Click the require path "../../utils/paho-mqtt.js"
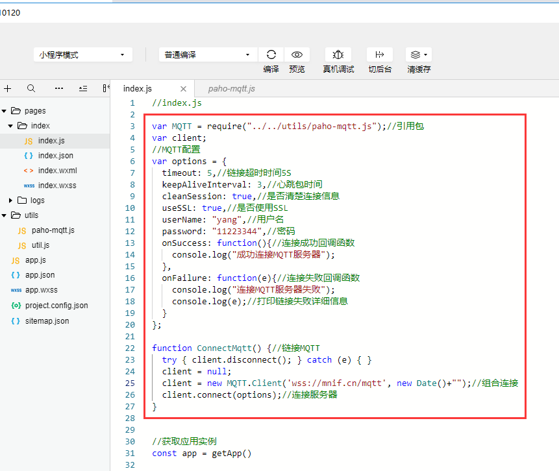The height and width of the screenshot is (471, 559). coord(312,126)
